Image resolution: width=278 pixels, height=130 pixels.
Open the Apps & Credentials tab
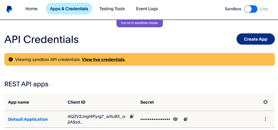click(x=69, y=9)
